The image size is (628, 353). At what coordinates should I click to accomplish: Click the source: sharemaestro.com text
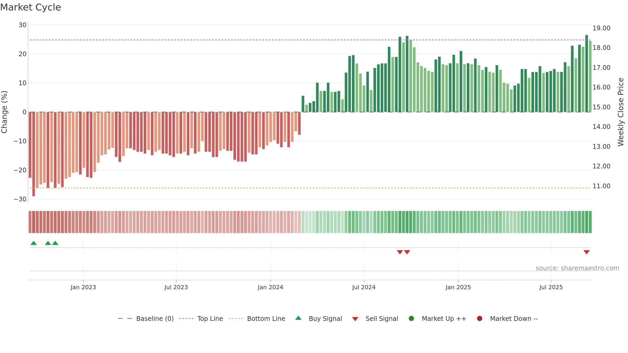pos(577,268)
